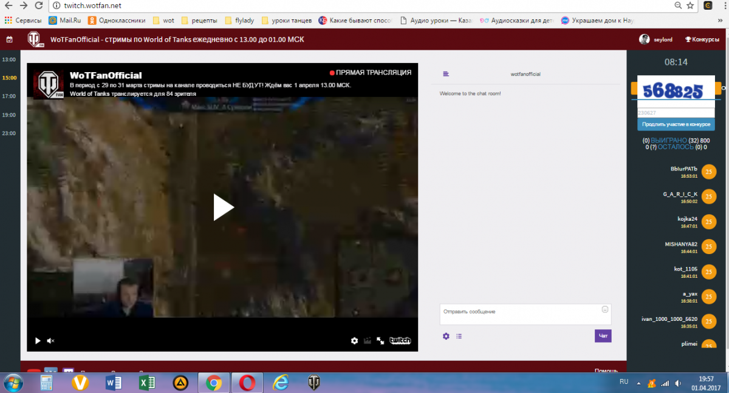Open Twitch via the player logo
Screen dimensions: 729x393
click(x=400, y=341)
